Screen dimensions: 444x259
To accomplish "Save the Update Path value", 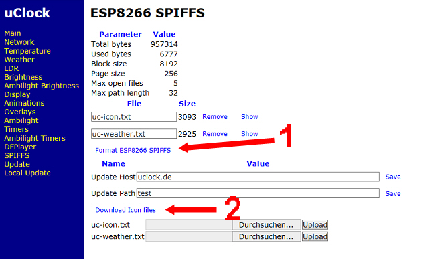I will (x=393, y=194).
